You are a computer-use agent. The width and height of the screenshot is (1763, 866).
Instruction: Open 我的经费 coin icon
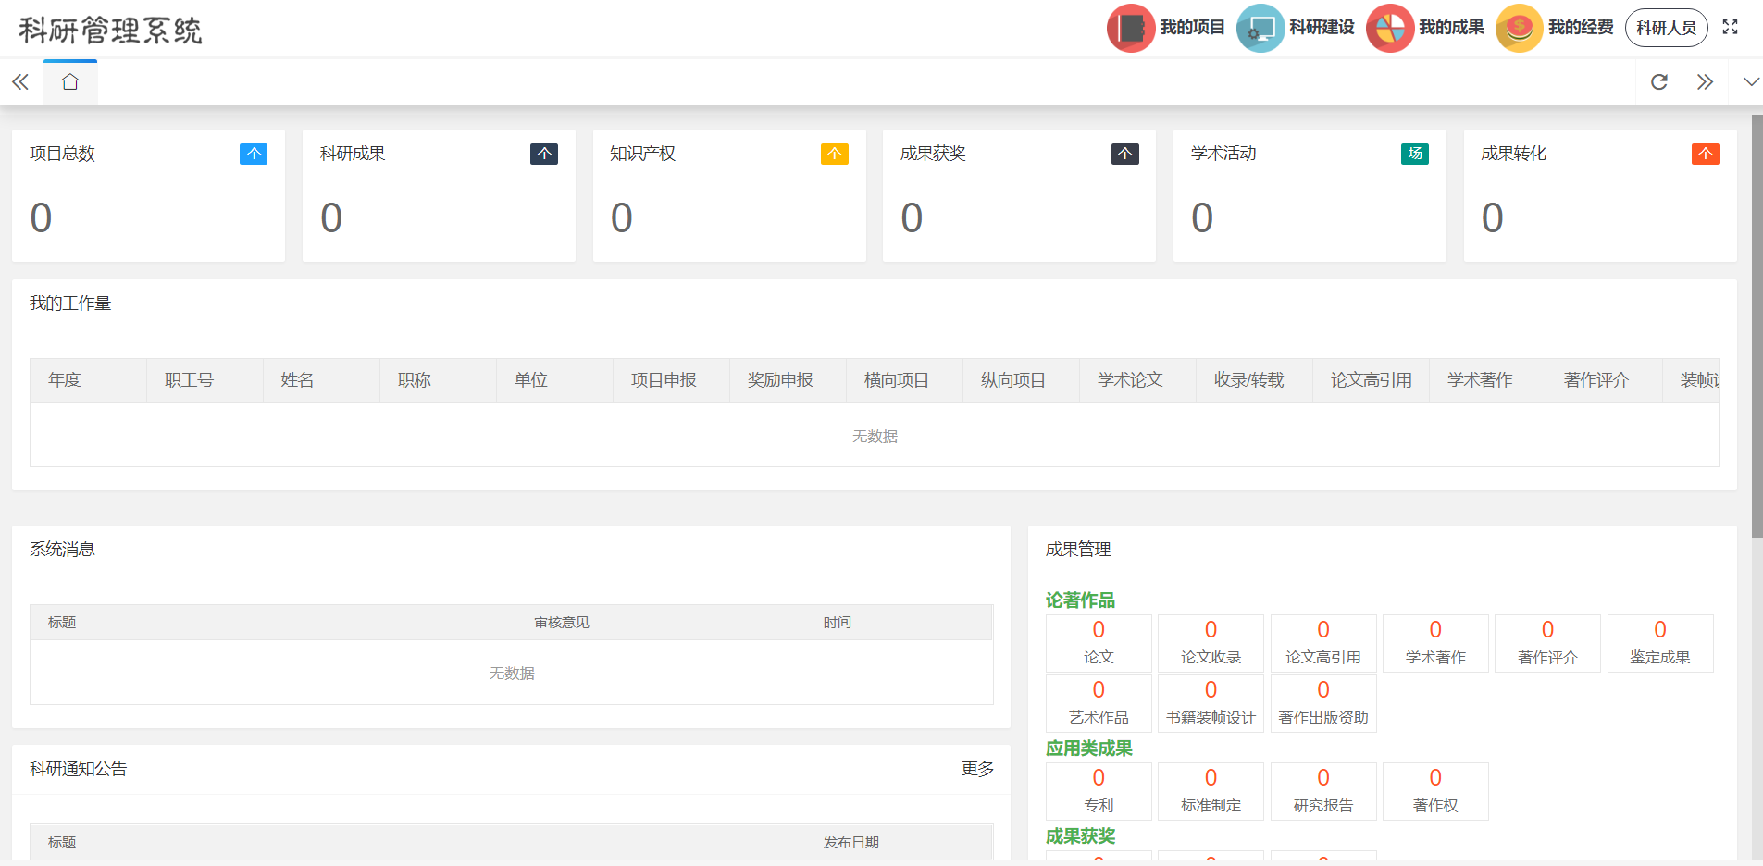click(1519, 28)
